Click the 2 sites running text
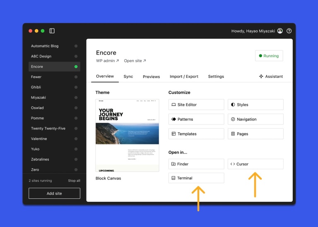This screenshot has width=318, height=227. tap(40, 181)
